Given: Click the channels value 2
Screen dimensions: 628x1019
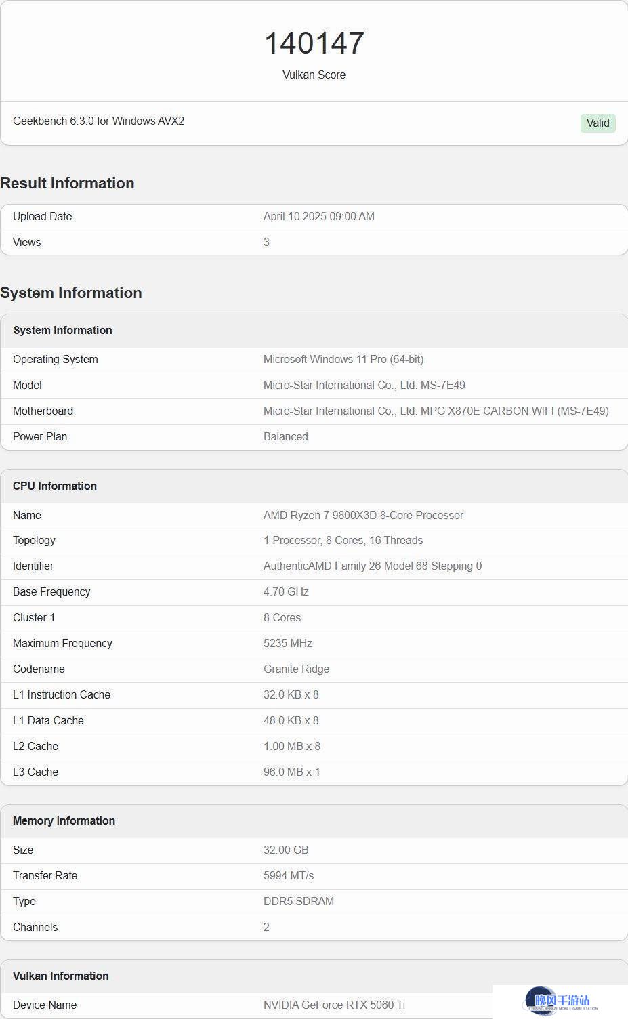Looking at the screenshot, I should 266,928.
